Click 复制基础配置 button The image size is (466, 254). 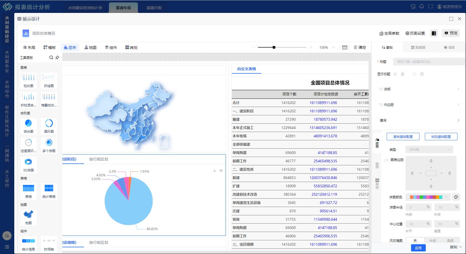click(403, 137)
